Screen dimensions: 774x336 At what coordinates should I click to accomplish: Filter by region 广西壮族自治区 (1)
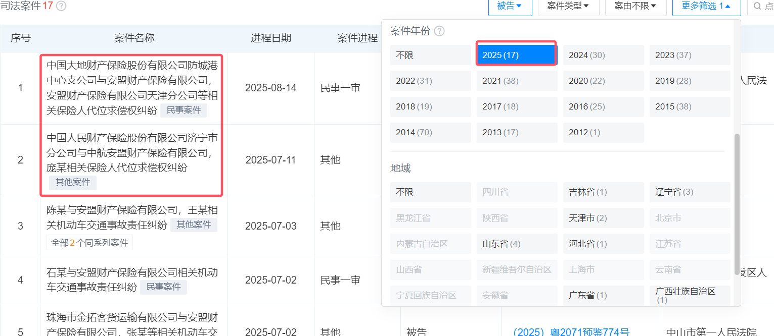pos(690,295)
